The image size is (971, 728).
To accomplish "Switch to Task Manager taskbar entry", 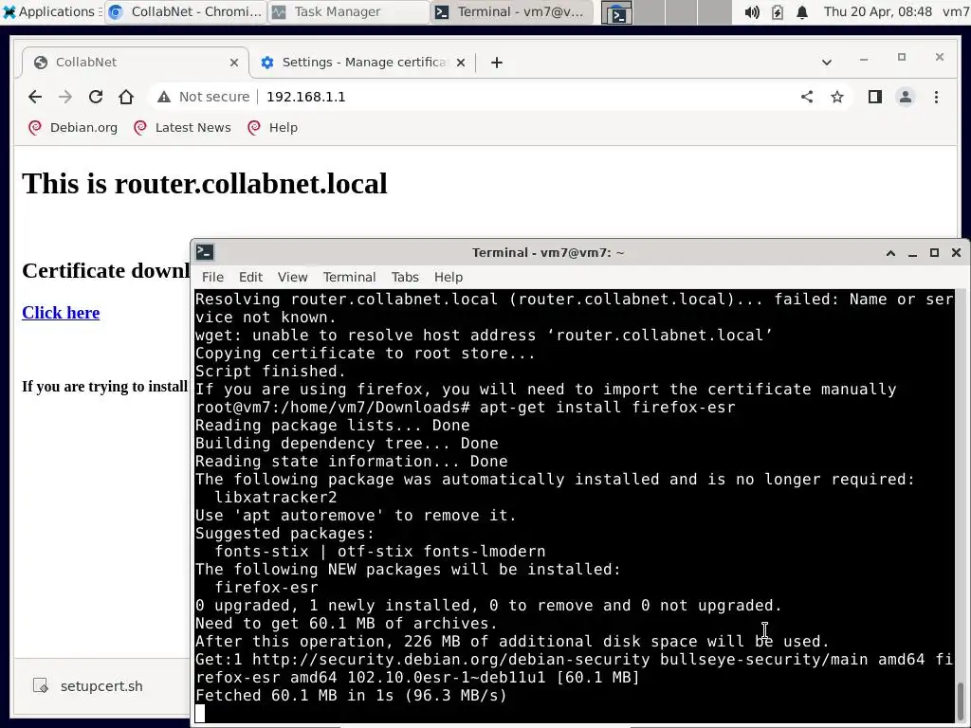I will pos(348,11).
